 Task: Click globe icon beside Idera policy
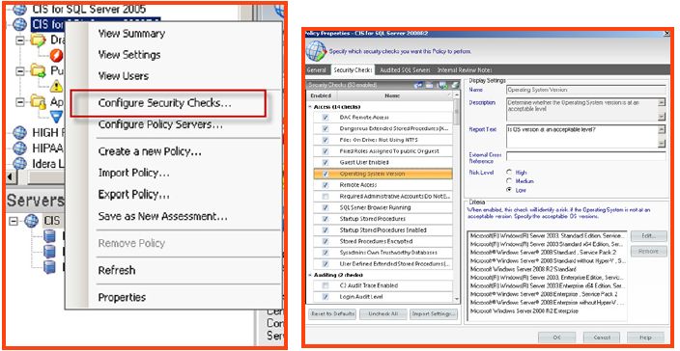tap(20, 163)
